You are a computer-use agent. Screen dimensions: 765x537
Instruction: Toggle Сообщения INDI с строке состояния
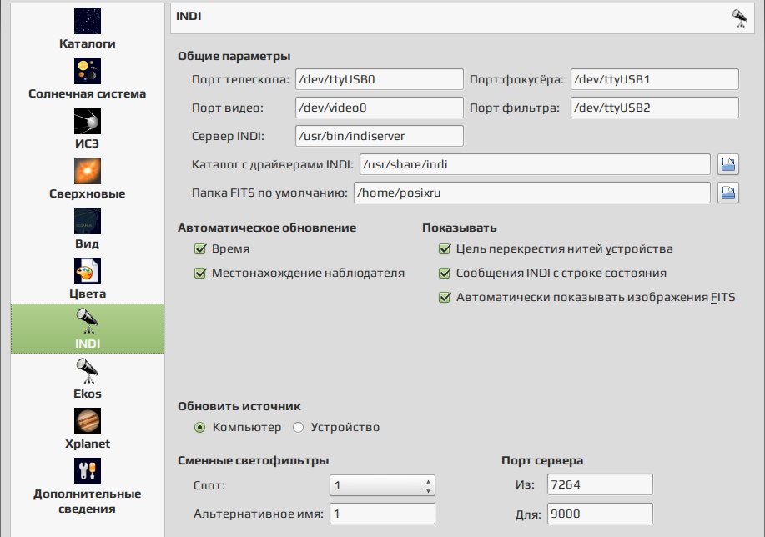tap(445, 273)
